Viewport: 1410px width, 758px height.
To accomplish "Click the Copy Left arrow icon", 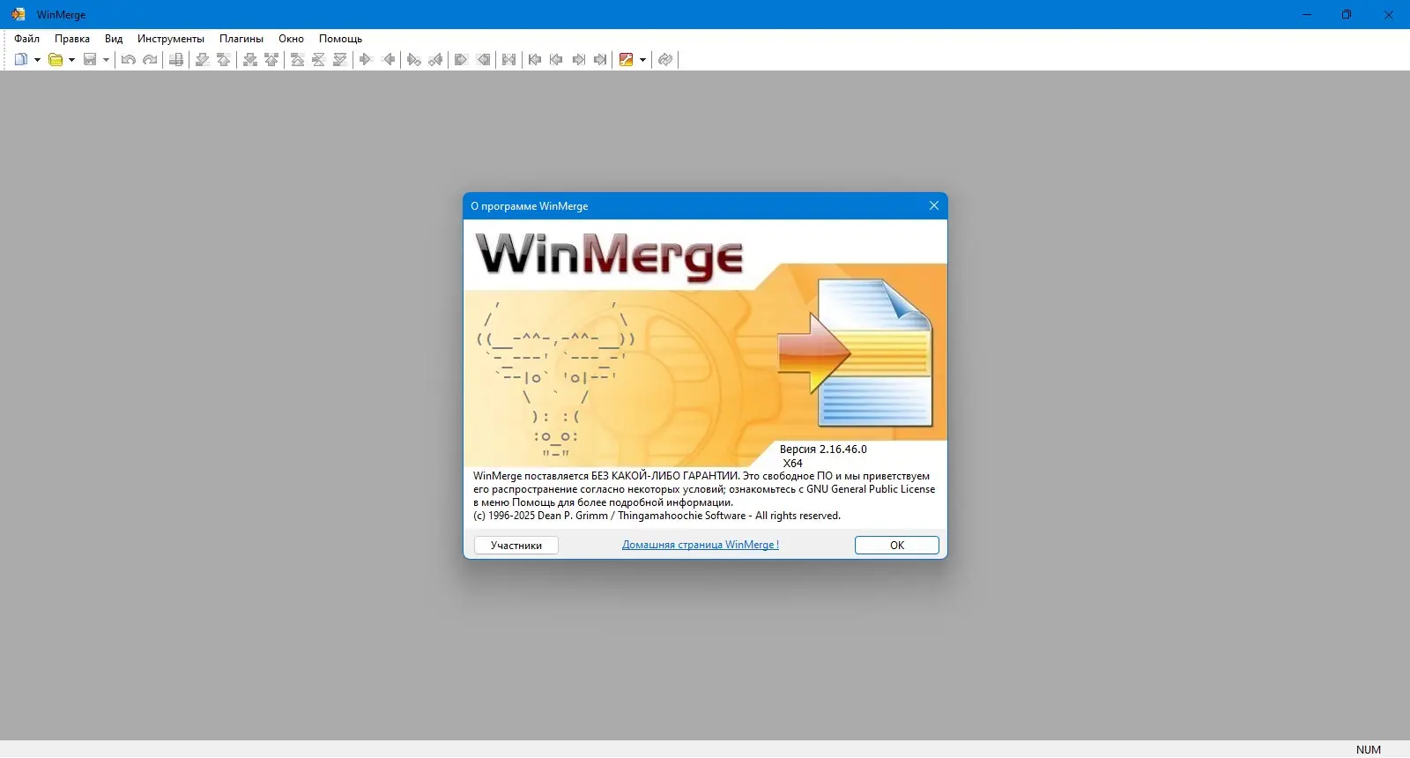I will (388, 60).
